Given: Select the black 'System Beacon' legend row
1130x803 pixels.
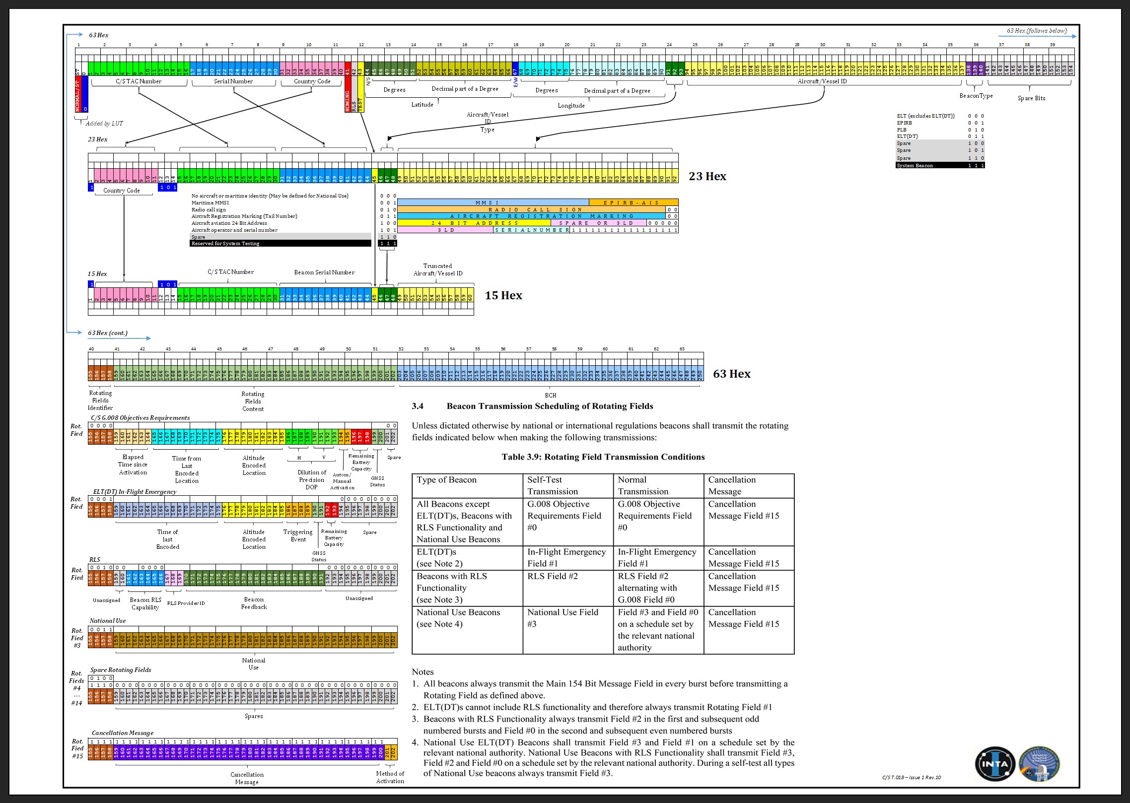Looking at the screenshot, I should tap(940, 166).
